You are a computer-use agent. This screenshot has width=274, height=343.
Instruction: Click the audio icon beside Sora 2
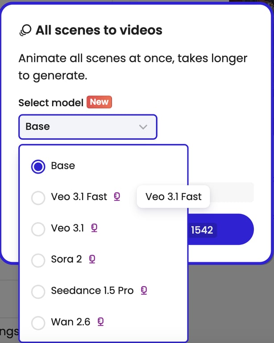point(92,259)
